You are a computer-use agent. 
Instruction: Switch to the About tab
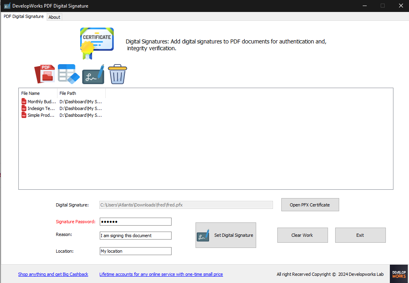(x=54, y=17)
